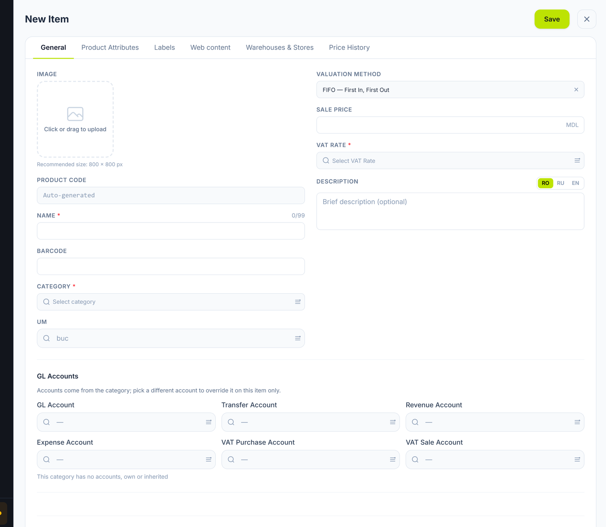This screenshot has height=527, width=606.
Task: Open the Transfer Account list icon
Action: click(393, 422)
